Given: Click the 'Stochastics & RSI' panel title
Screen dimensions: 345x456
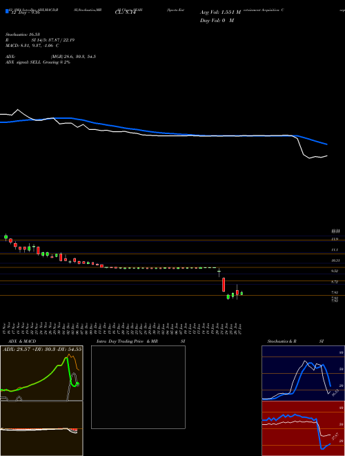Looking at the screenshot, I should (x=295, y=341).
